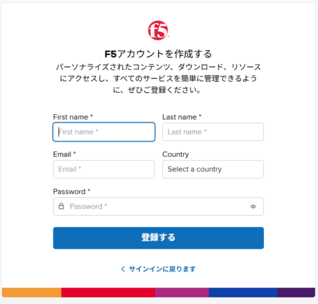This screenshot has height=304, width=318.
Task: Select the Email input box
Action: [104, 169]
